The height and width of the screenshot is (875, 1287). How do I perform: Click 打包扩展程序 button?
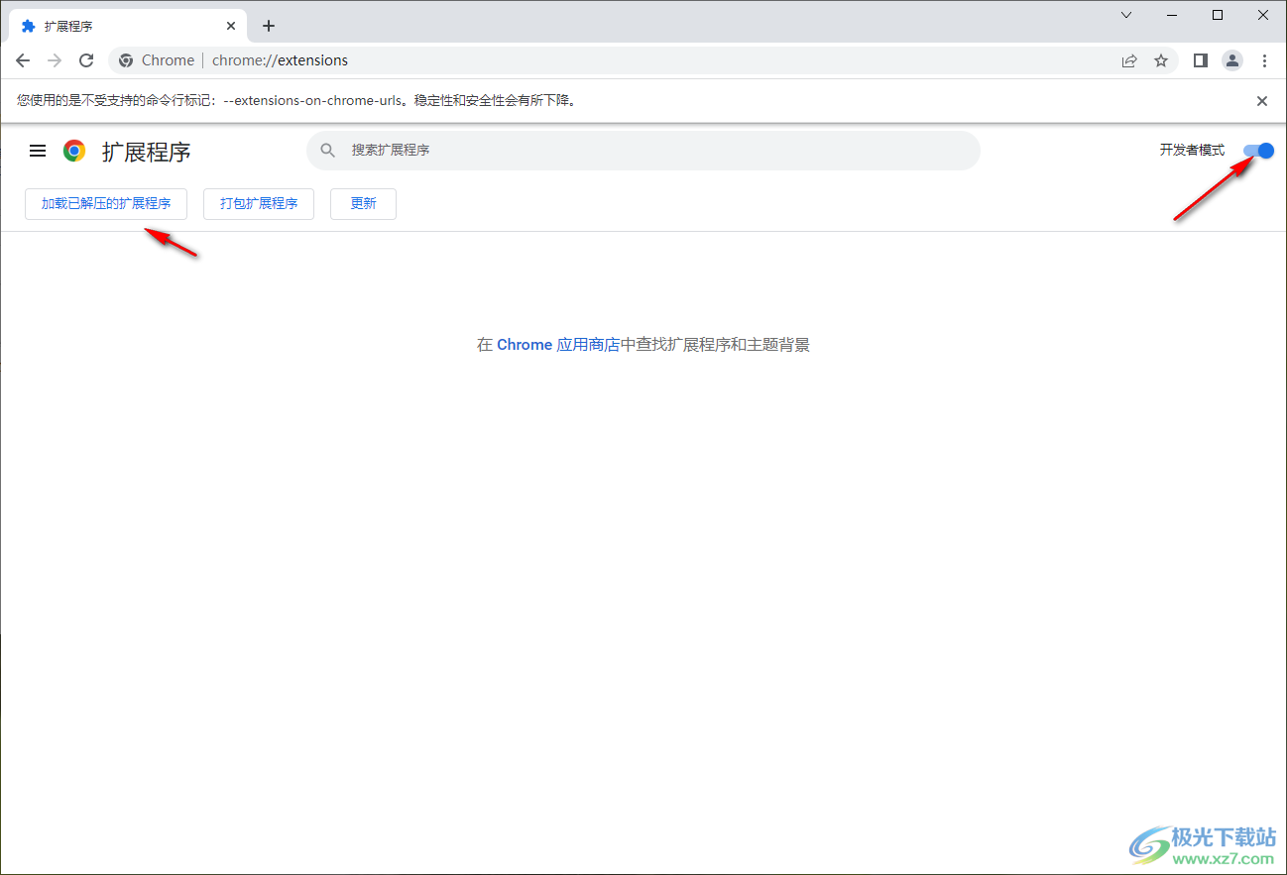259,204
